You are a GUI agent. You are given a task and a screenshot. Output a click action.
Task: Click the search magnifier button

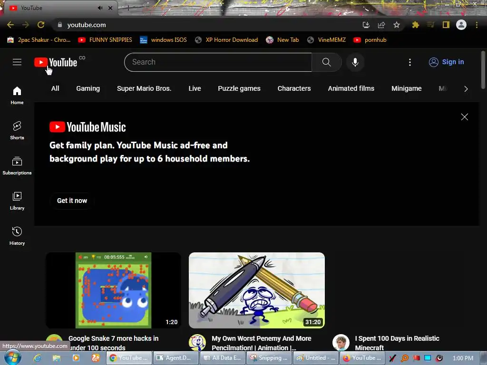[326, 62]
